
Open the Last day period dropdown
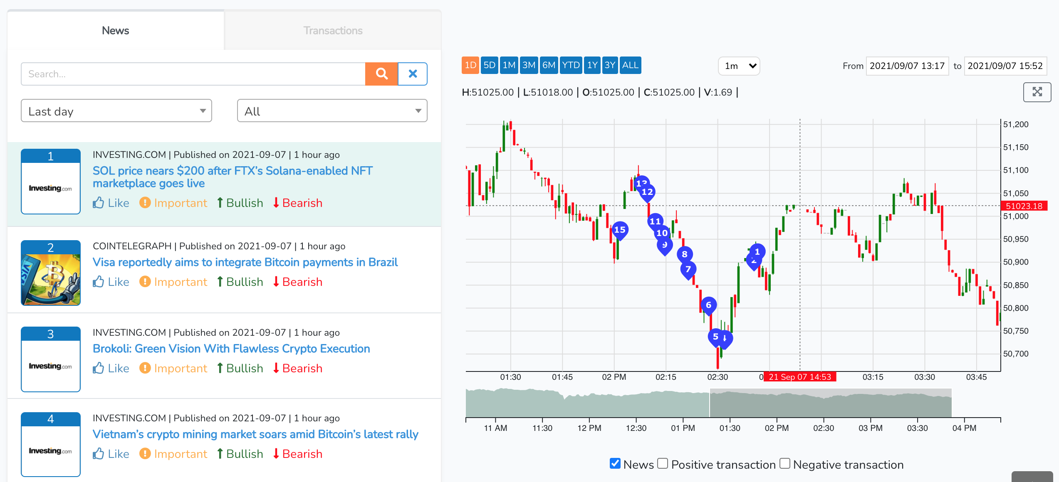[116, 111]
